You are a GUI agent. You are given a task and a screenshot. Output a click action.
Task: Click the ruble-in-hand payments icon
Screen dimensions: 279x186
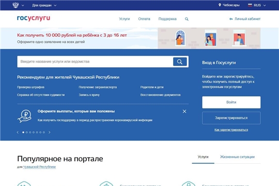pos(25,116)
